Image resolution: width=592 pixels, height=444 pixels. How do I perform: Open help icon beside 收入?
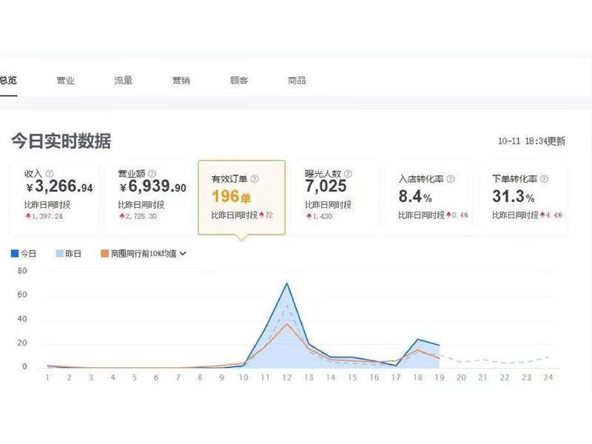(50, 174)
